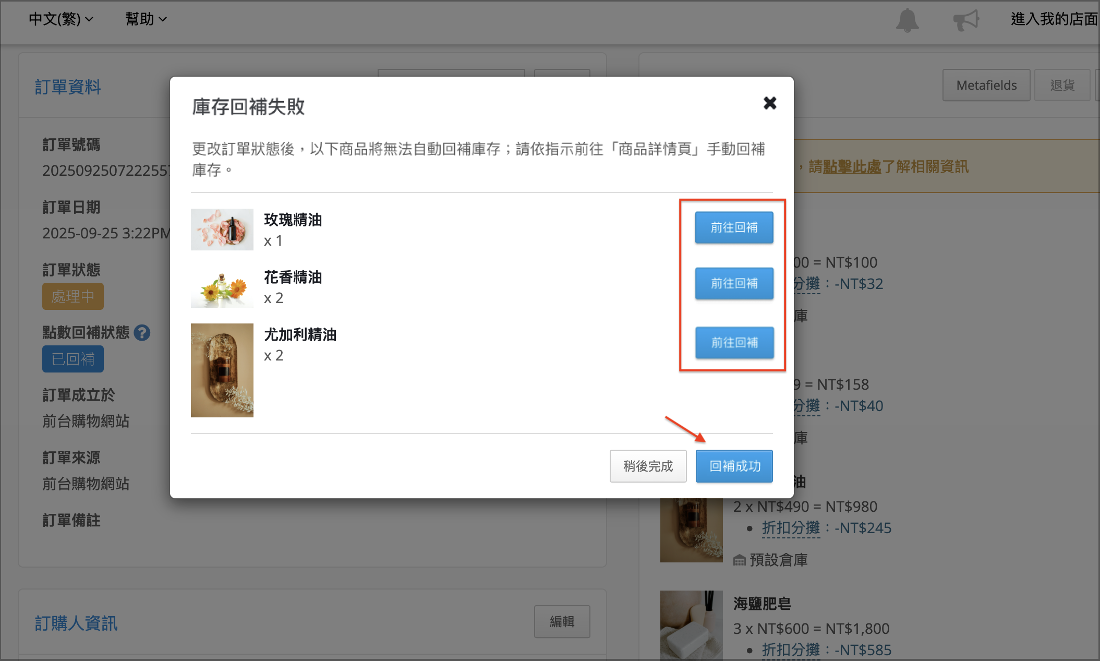Screen dimensions: 1100x661
Task: Open the Metafields button
Action: (x=986, y=85)
